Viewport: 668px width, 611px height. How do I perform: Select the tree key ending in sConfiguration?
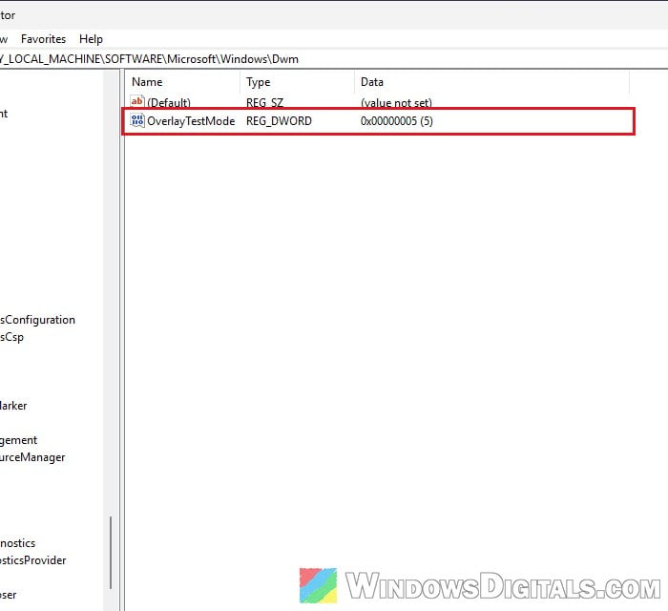coord(37,320)
